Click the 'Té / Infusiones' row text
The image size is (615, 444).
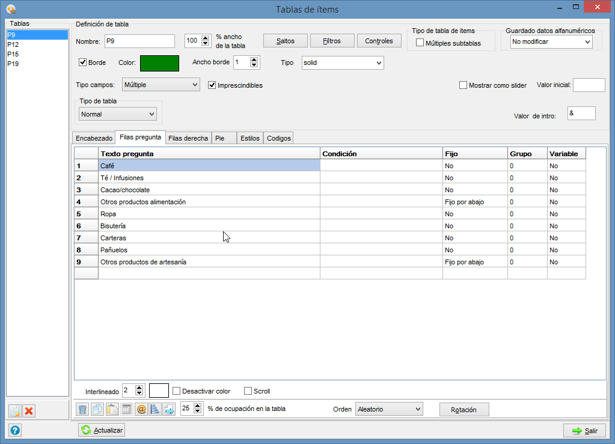(122, 178)
